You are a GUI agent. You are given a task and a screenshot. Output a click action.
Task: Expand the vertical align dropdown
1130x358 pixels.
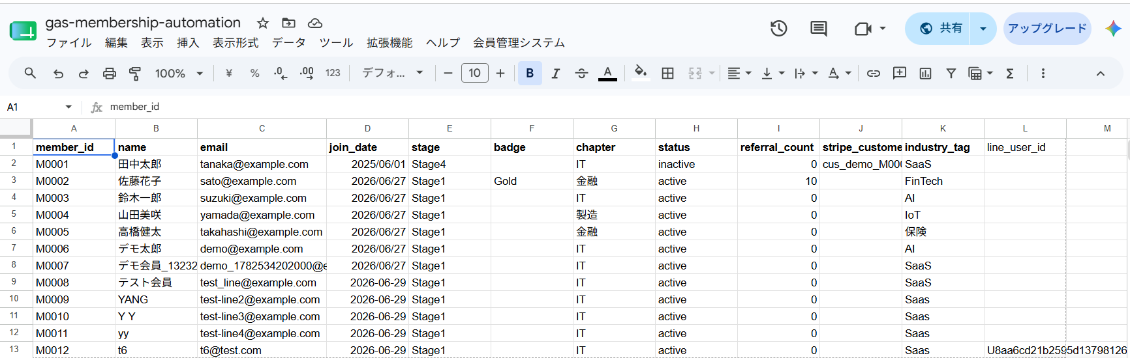(x=782, y=74)
